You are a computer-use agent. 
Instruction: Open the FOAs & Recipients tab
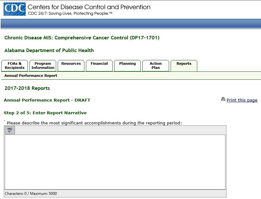point(15,66)
